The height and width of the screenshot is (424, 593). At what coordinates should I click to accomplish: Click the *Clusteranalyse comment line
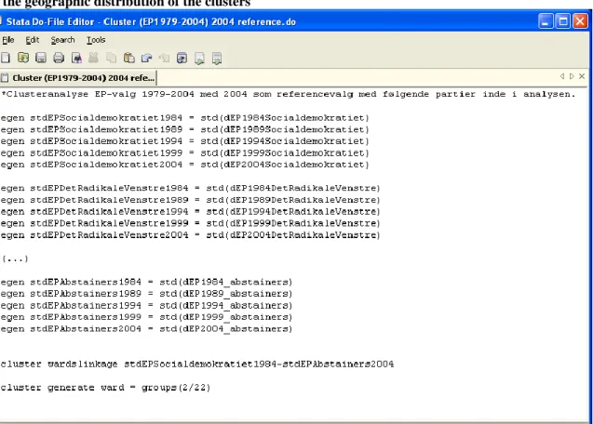pos(289,94)
